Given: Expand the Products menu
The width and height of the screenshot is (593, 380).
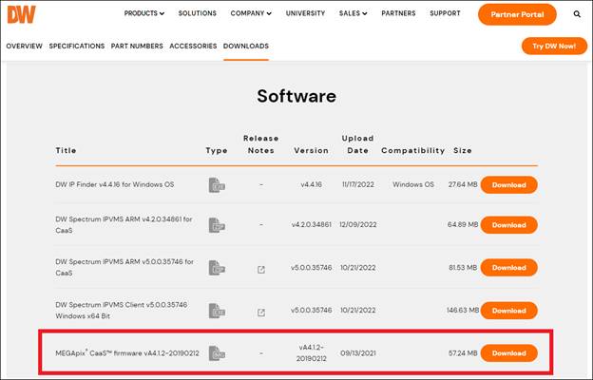Looking at the screenshot, I should pos(144,13).
